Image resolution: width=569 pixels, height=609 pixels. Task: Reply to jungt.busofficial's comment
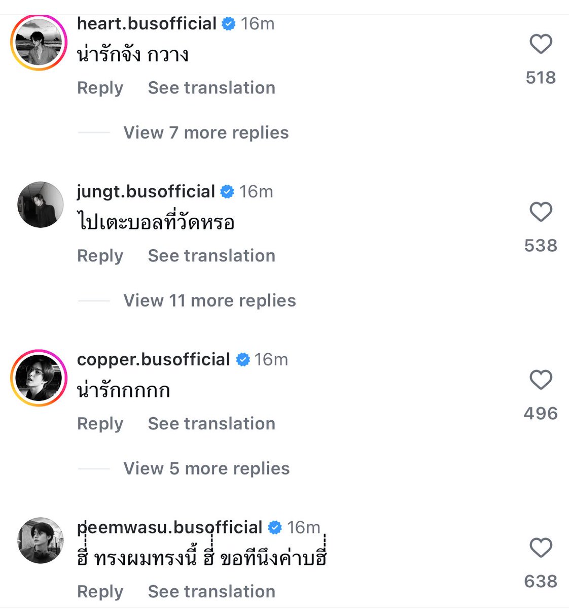(100, 256)
